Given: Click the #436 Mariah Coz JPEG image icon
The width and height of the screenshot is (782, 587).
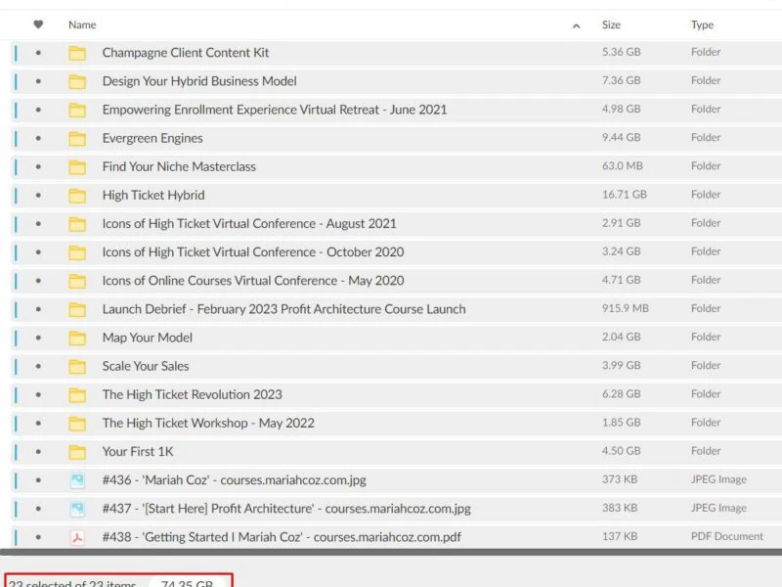Looking at the screenshot, I should tap(77, 480).
